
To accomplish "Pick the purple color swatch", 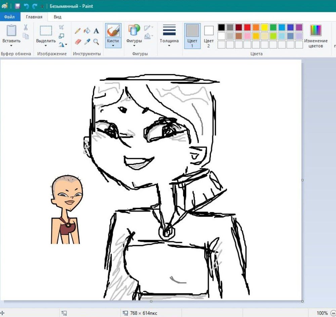I will point(299,27).
